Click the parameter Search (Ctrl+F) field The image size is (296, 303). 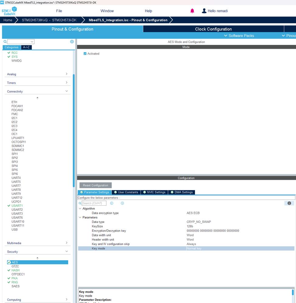point(94,203)
